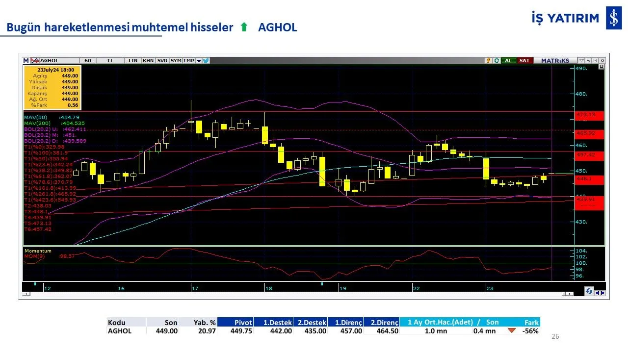Click the blue sync arrows icon at chart bottom

[589, 291]
